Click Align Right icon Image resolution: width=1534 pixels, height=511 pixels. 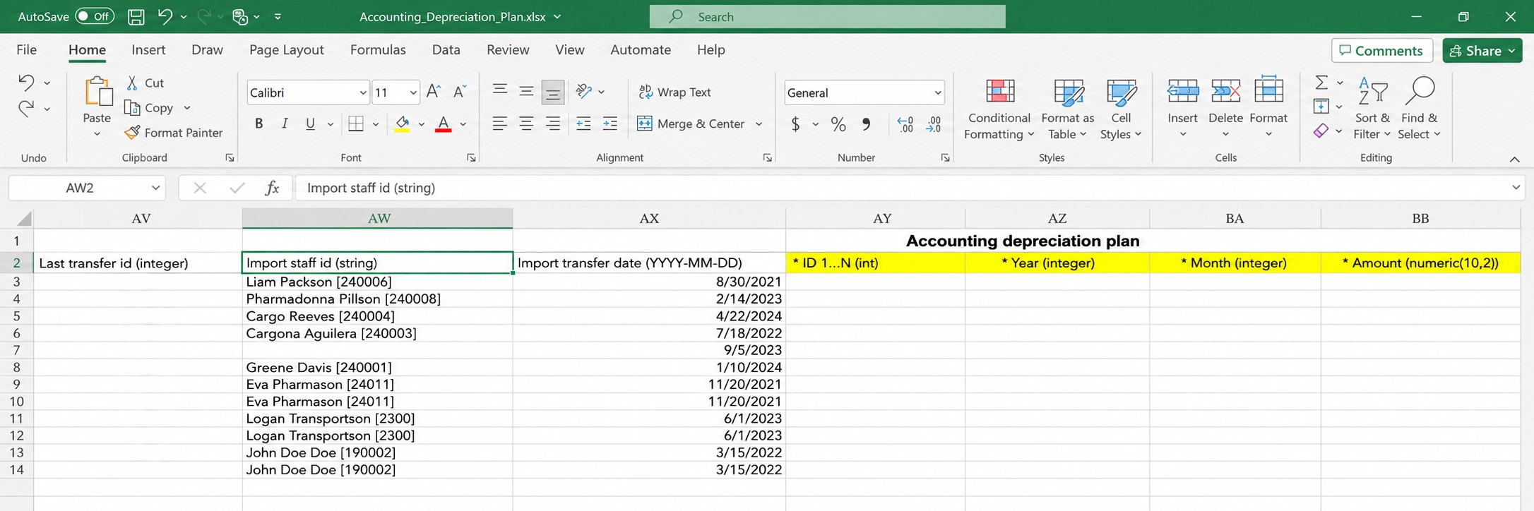click(x=553, y=124)
